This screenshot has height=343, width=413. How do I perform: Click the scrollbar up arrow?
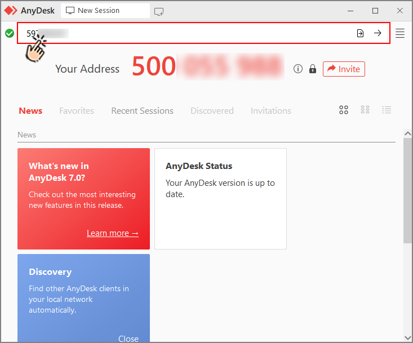(408, 133)
